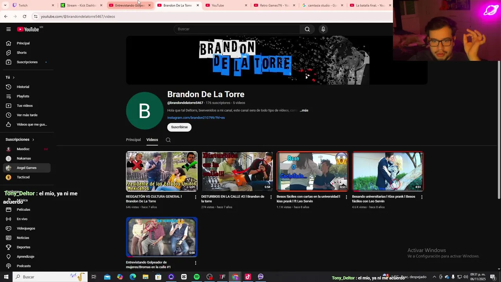The height and width of the screenshot is (282, 501).
Task: Open TikTok from the taskbar
Action: pyautogui.click(x=248, y=277)
